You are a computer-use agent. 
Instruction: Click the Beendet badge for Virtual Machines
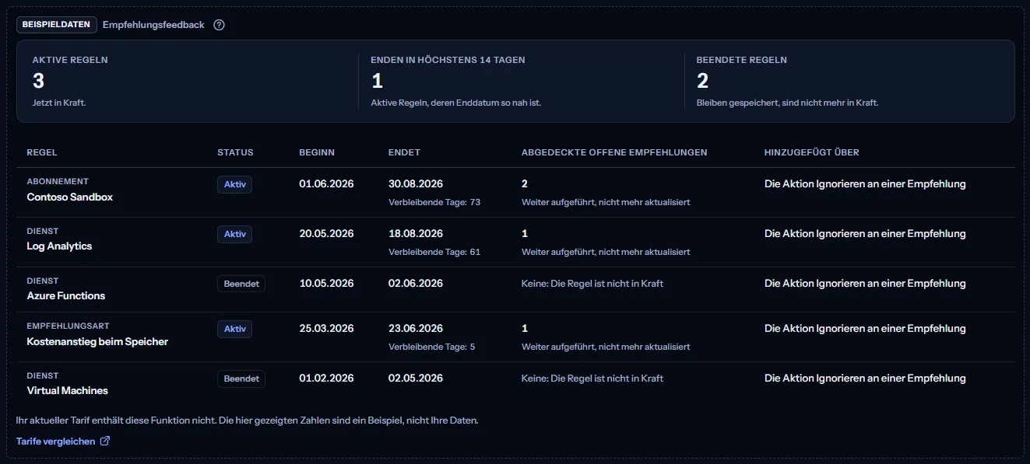tap(241, 379)
